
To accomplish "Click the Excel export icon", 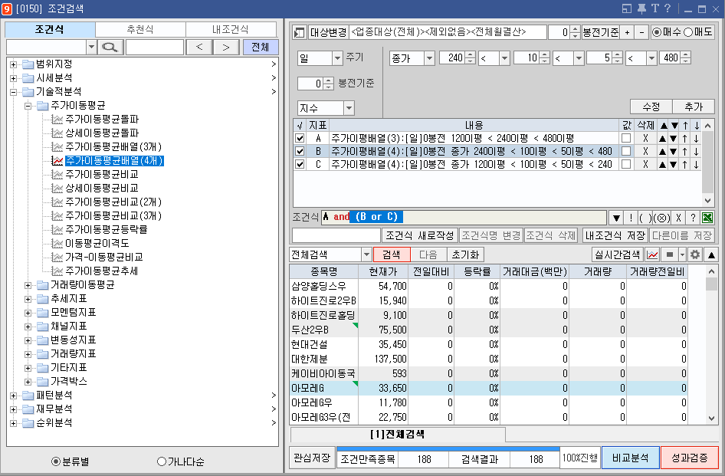I will click(707, 218).
